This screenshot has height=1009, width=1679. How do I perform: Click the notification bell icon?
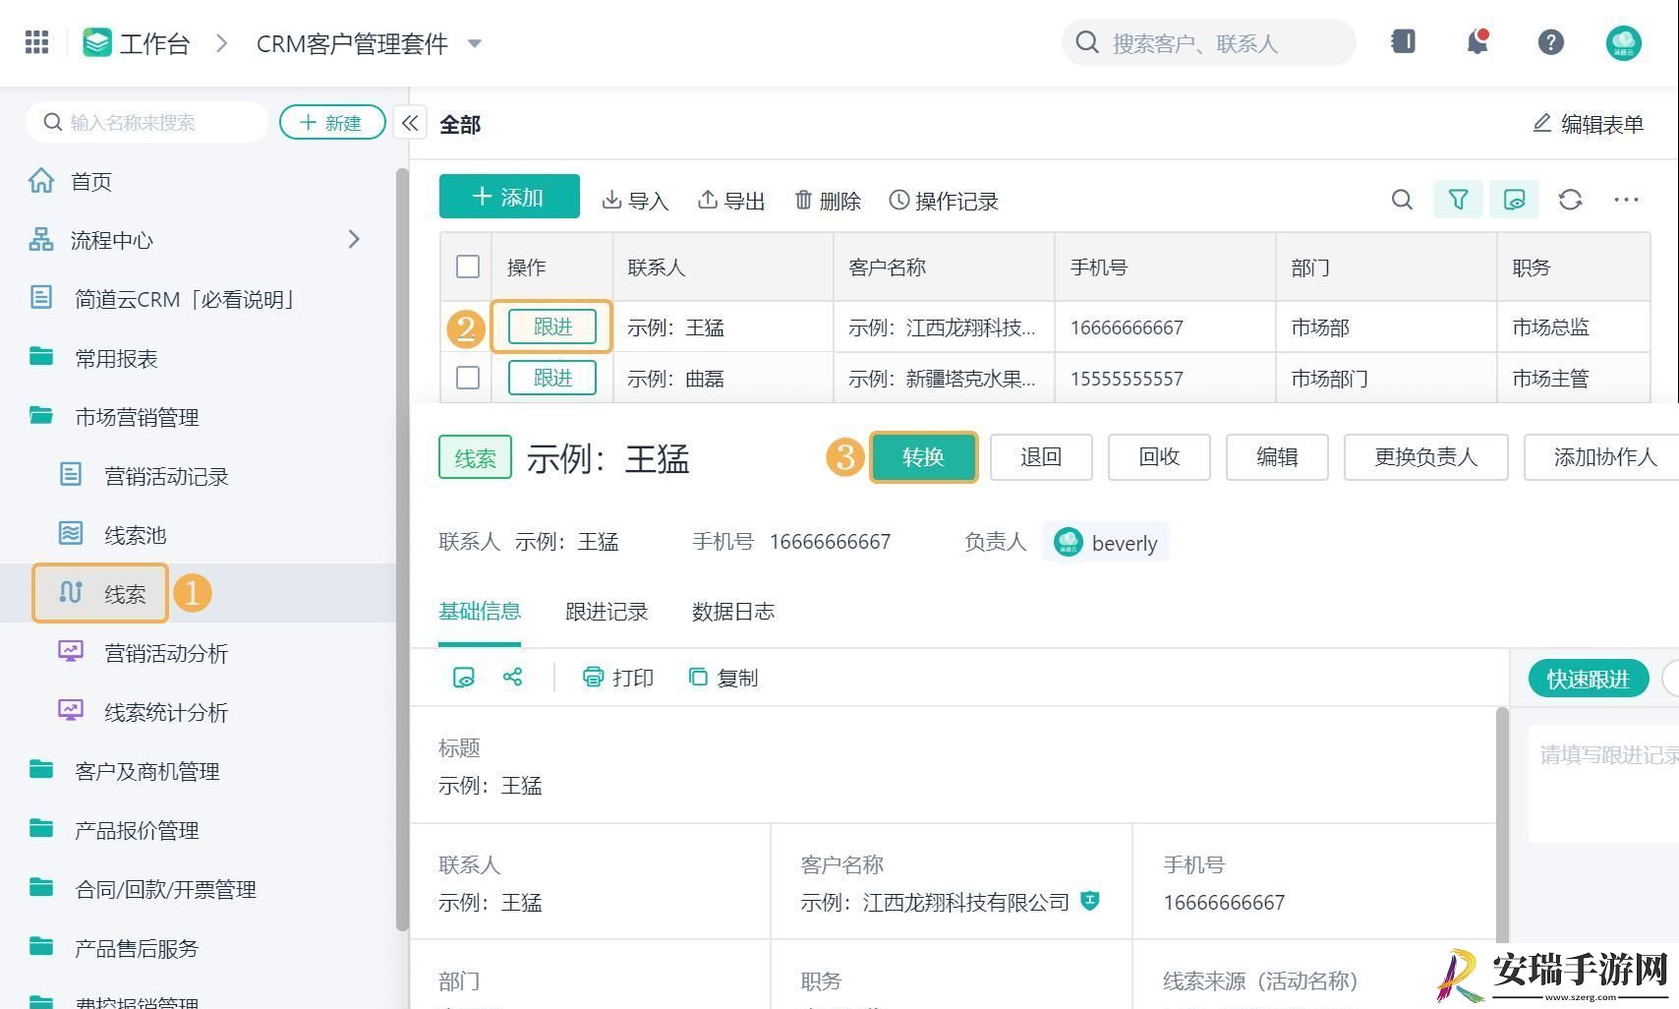1476,41
